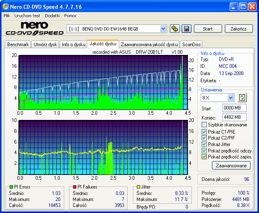The width and height of the screenshot is (259, 213).
Task: Open the Pomoc menu
Action: click(x=71, y=16)
